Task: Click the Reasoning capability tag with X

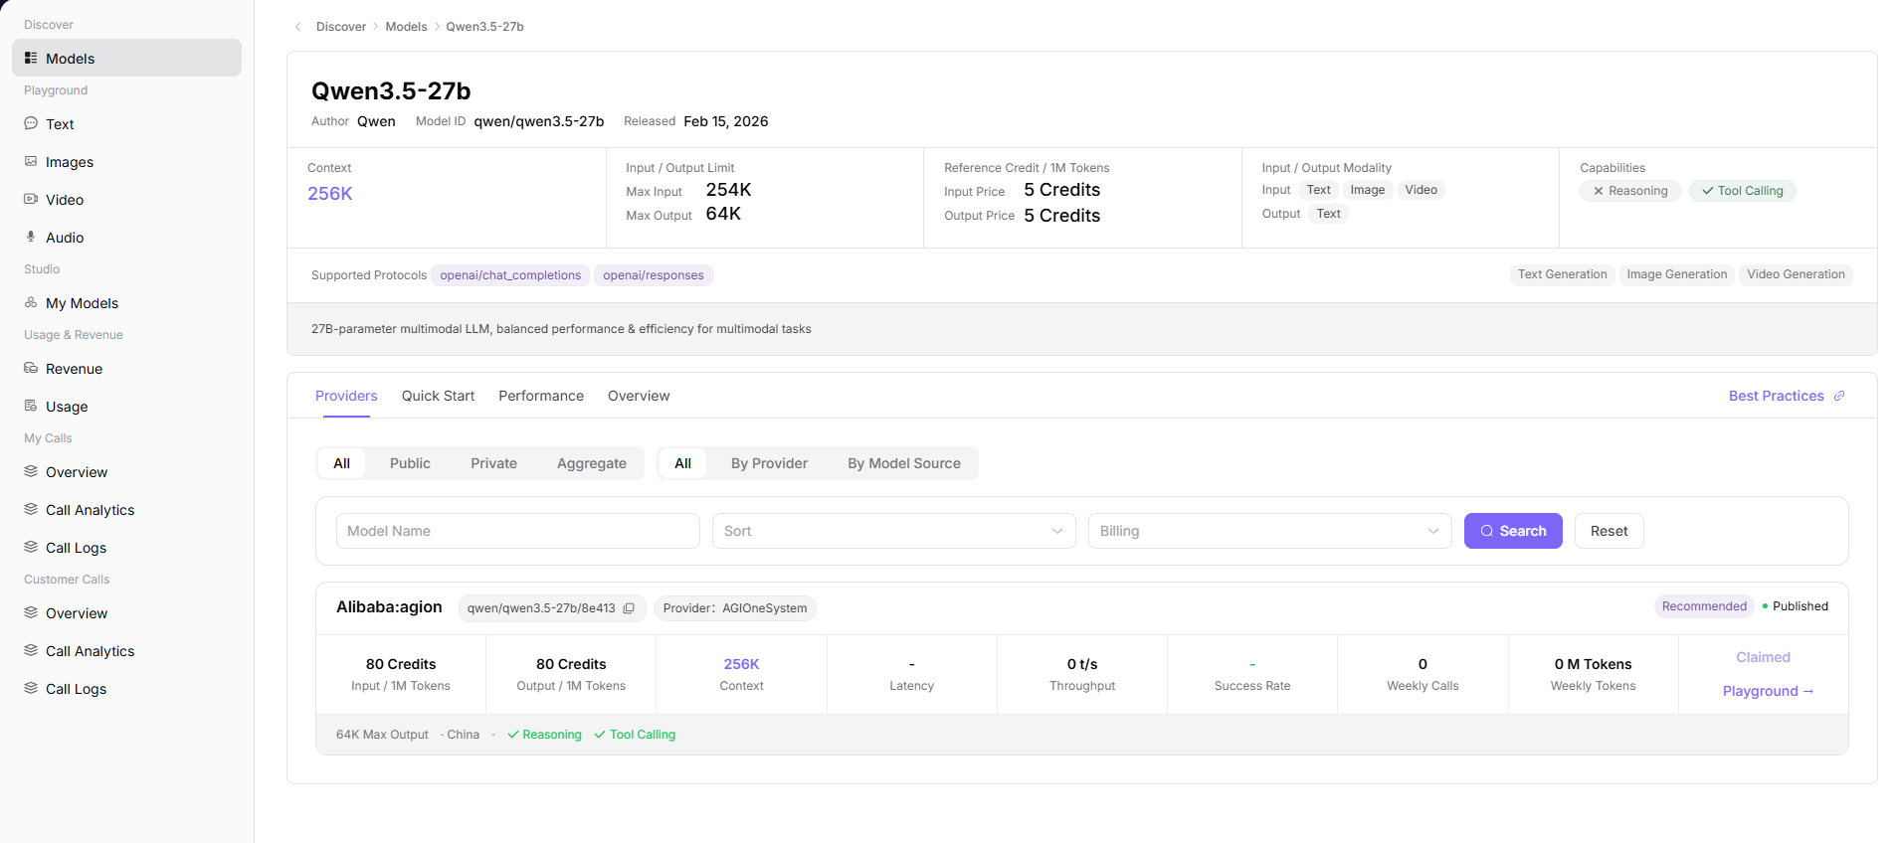Action: coord(1630,191)
